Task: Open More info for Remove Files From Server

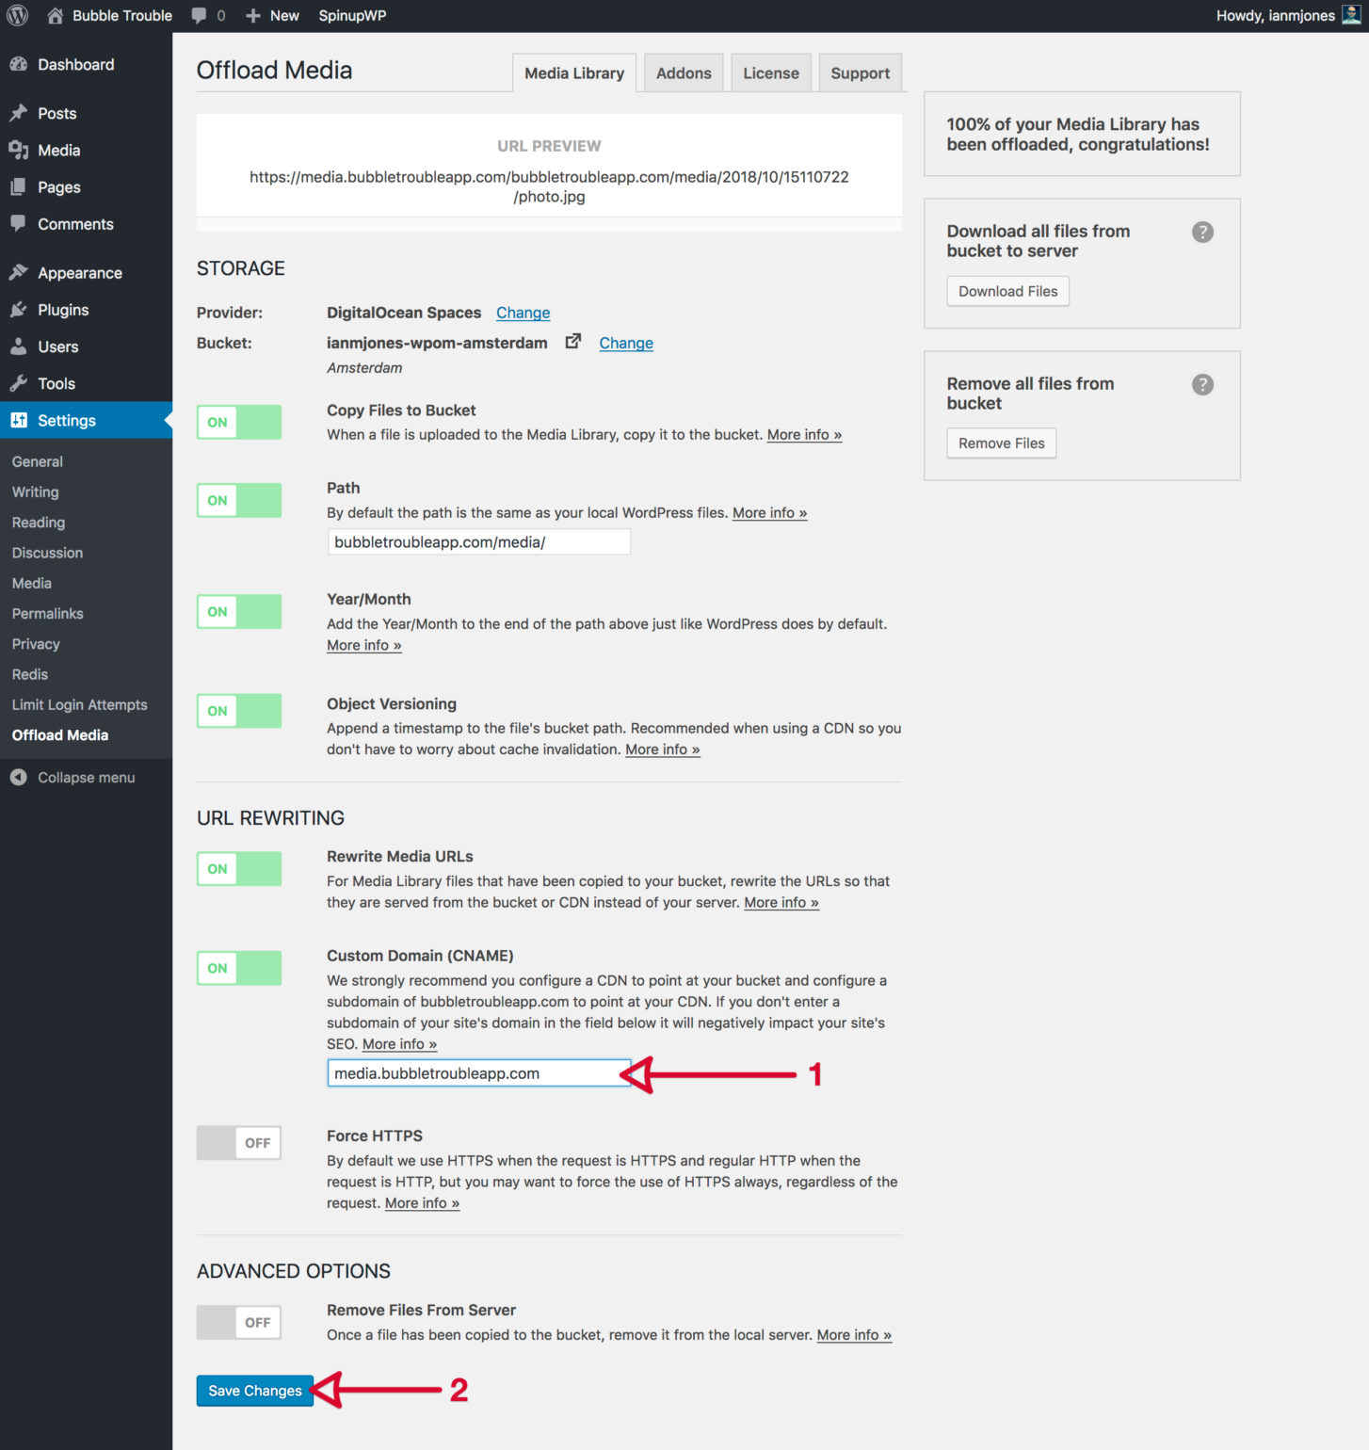Action: 854,1335
